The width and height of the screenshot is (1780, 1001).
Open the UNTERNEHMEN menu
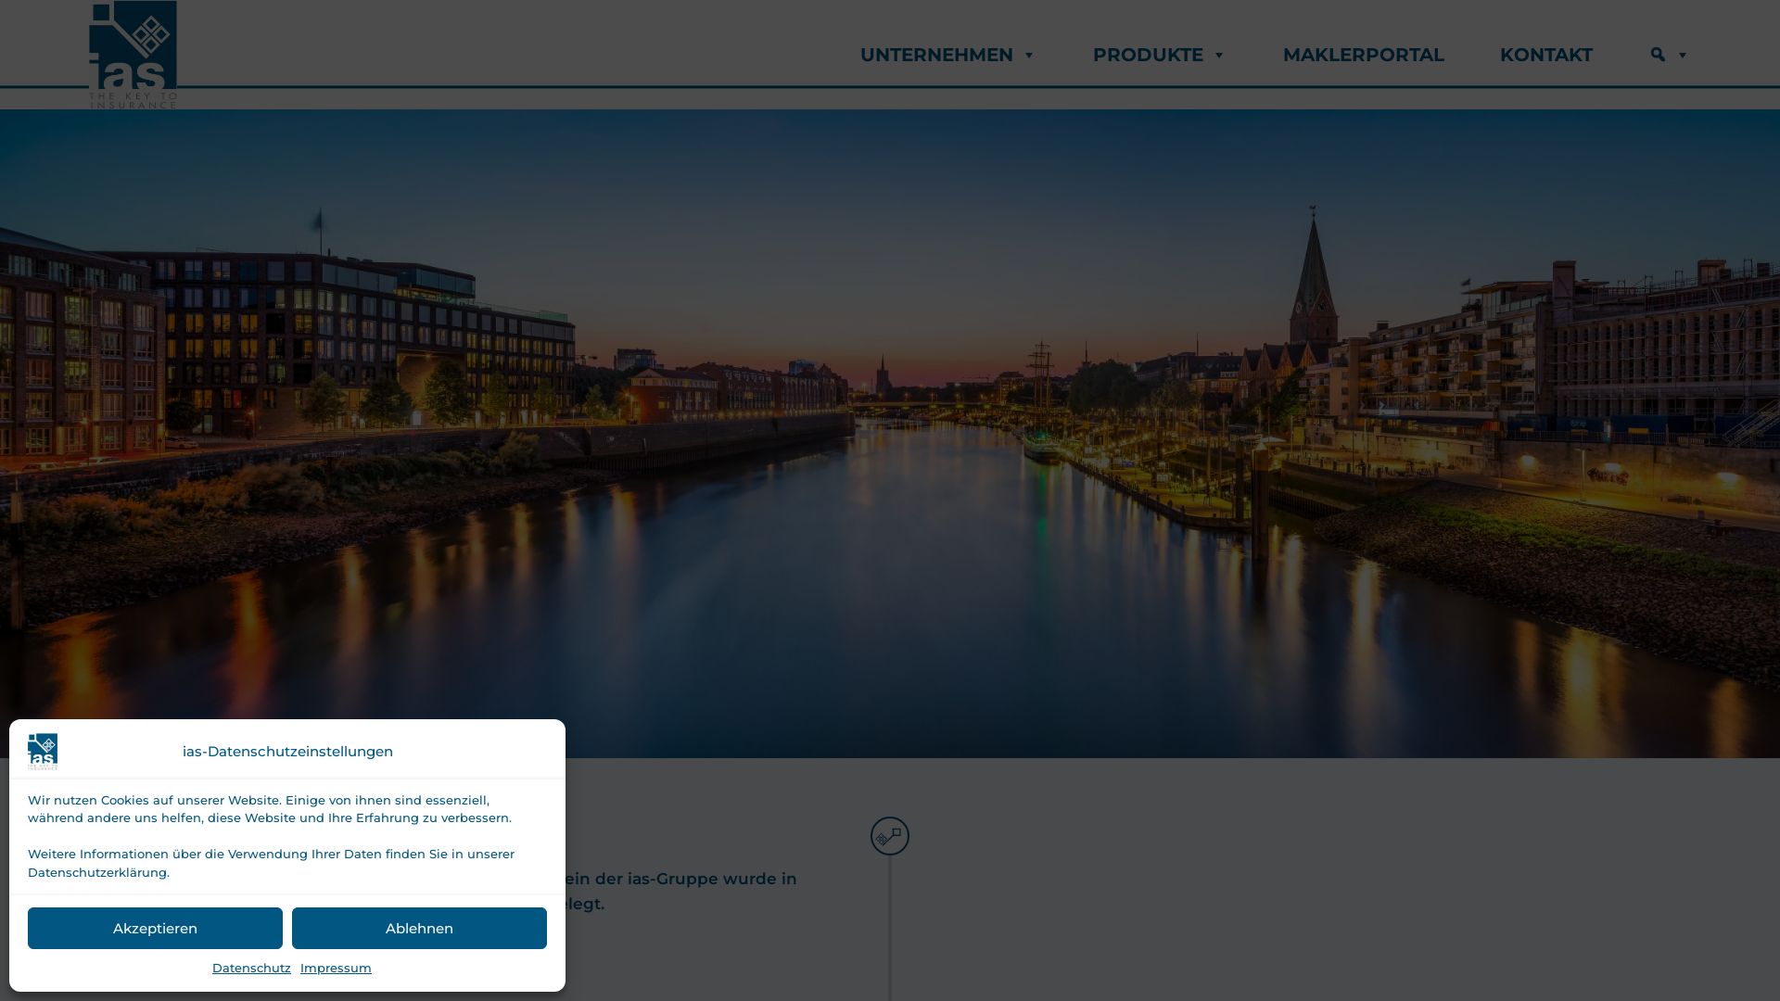pos(936,55)
